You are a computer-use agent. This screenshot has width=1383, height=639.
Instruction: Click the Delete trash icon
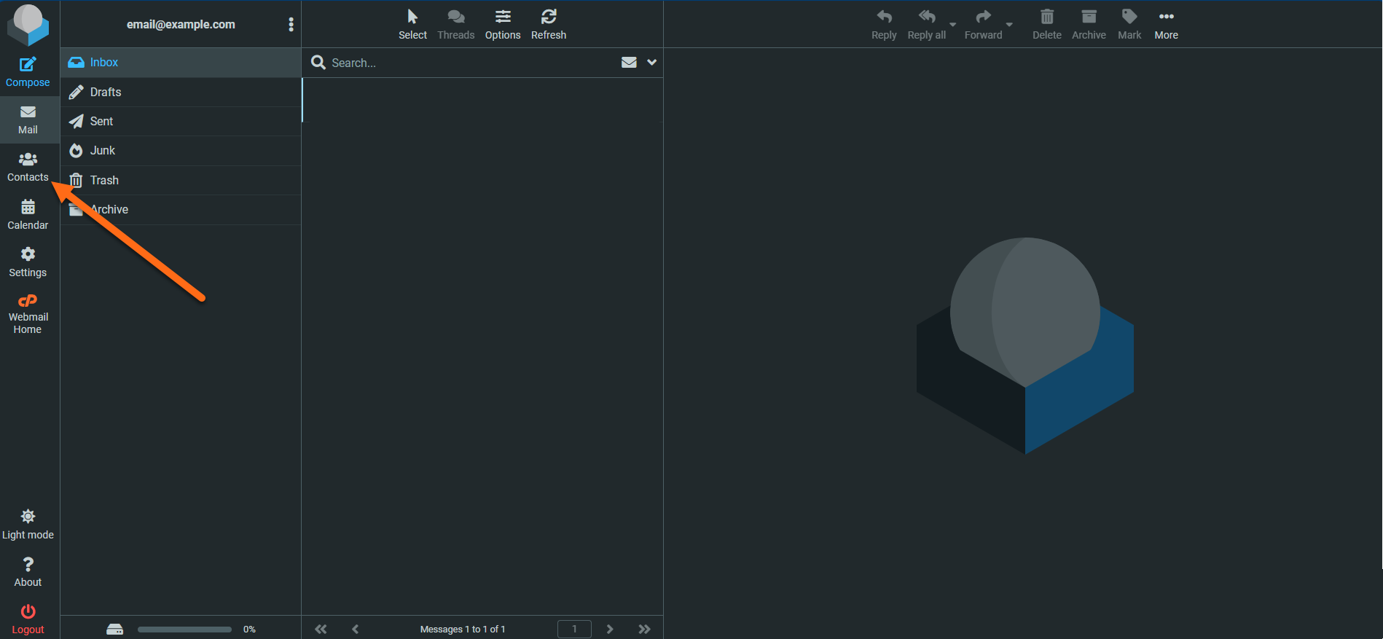1047,17
